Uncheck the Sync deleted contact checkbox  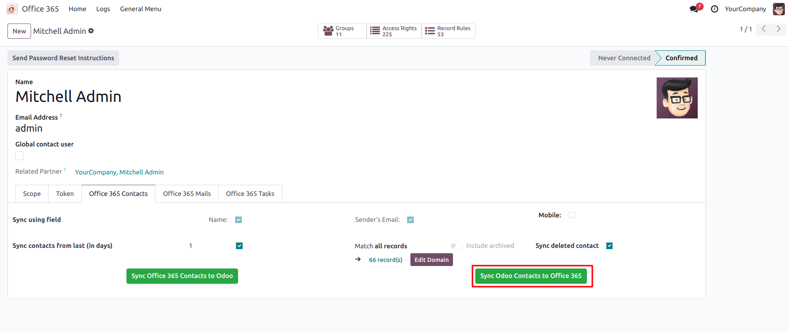[609, 246]
